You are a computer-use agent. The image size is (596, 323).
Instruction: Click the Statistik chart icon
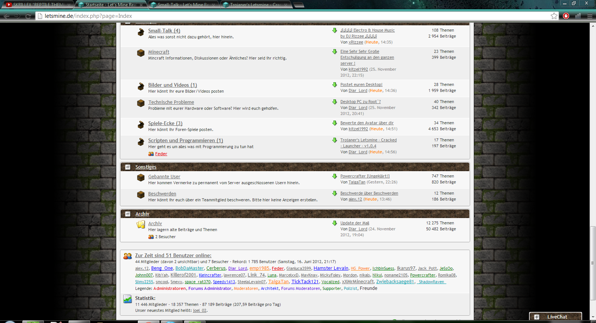click(x=127, y=299)
